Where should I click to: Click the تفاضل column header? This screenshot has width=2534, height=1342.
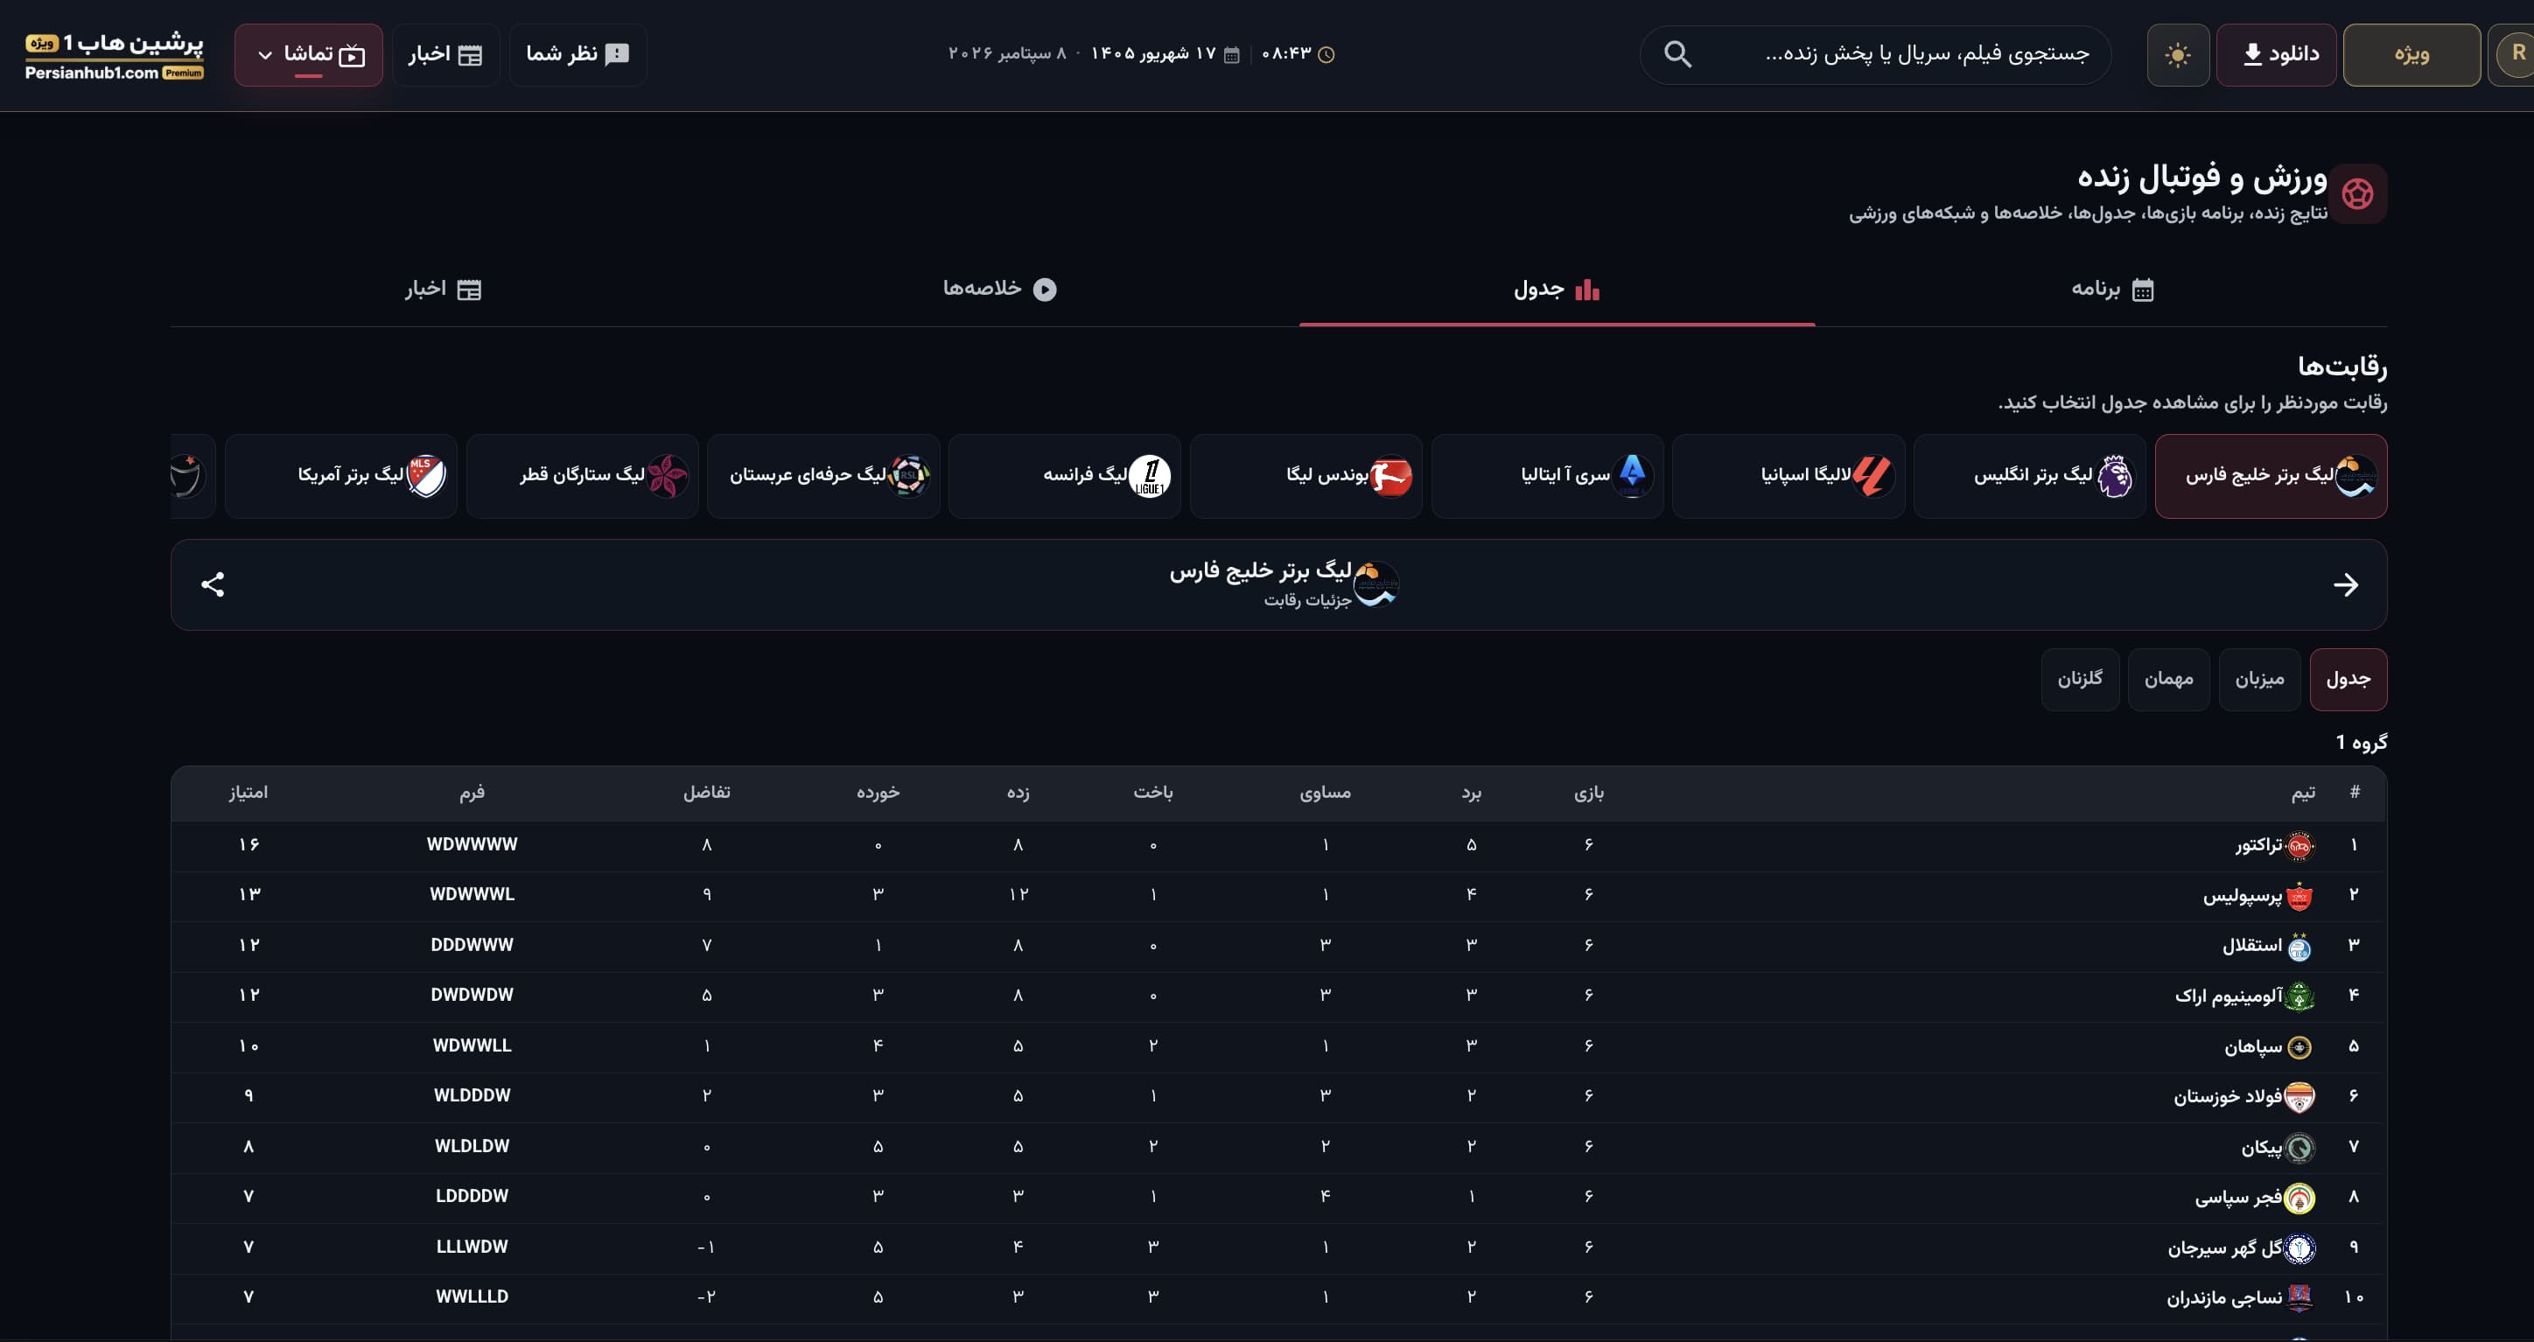tap(706, 792)
